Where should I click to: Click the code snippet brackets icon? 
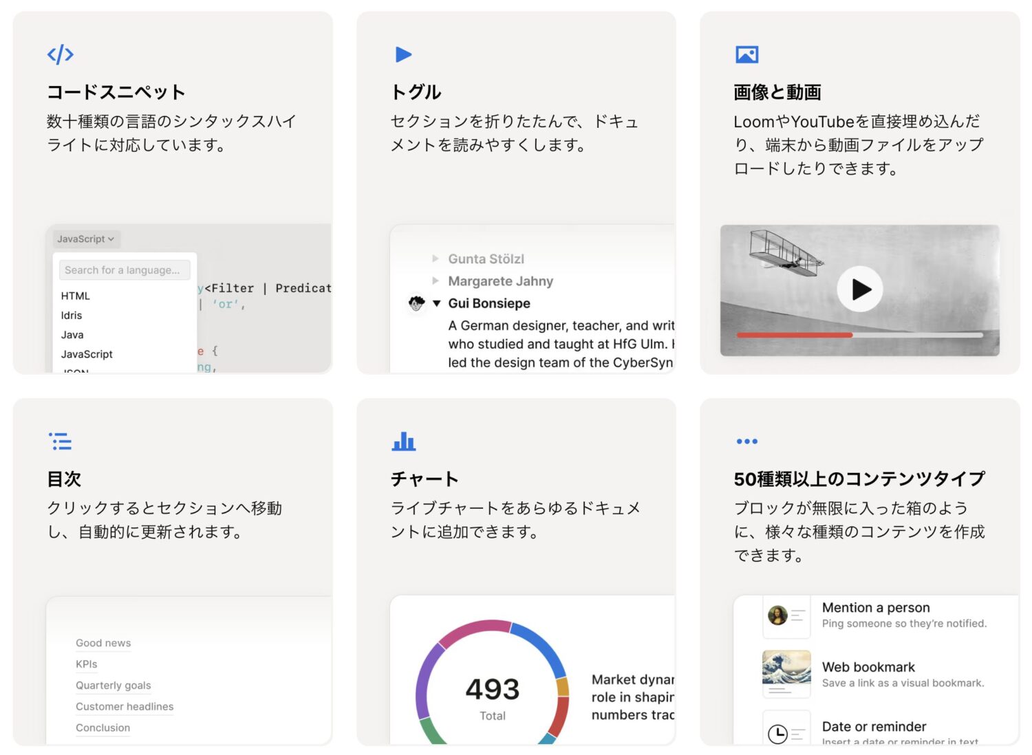[61, 54]
